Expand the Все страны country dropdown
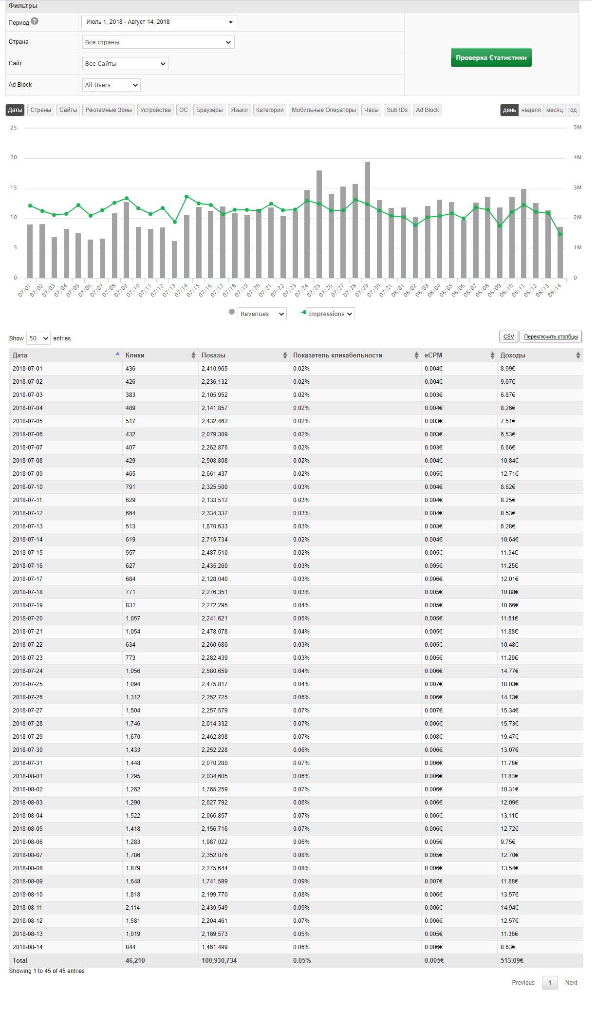Screen dimensions: 596x1010 point(158,42)
